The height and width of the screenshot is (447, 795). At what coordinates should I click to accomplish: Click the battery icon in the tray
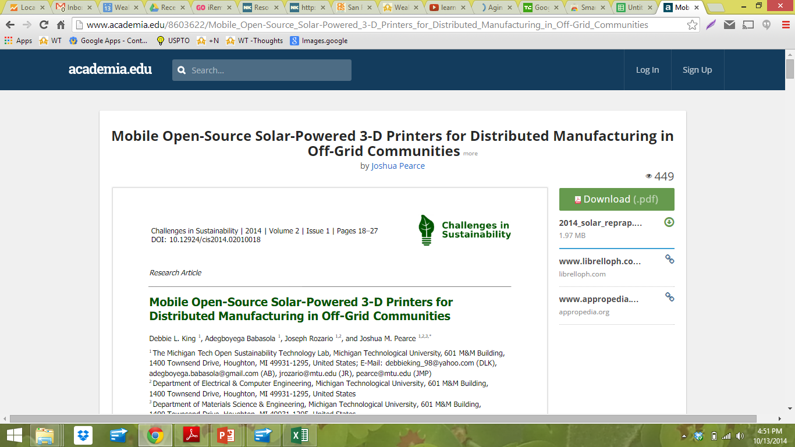(714, 436)
